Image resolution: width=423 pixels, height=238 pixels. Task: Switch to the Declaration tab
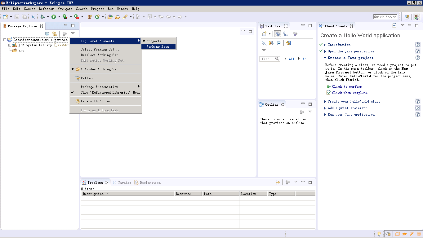(148, 183)
